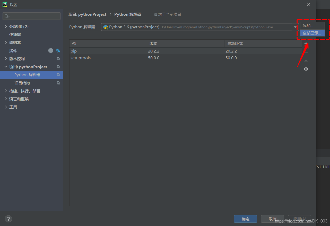Viewport: 330px width, 226px height.
Task: Sort by the 包 column header
Action: coord(108,44)
